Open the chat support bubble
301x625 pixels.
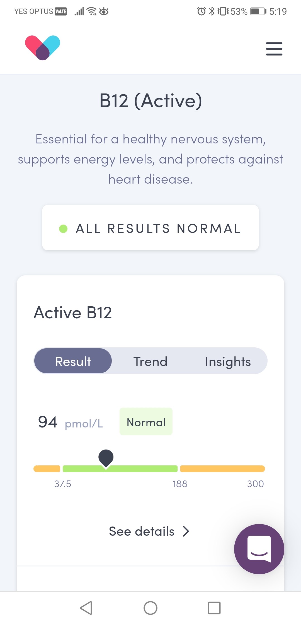pyautogui.click(x=259, y=549)
